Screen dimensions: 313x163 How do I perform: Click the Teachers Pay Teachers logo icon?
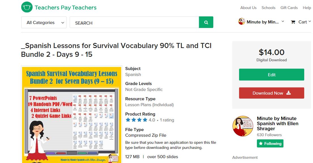point(27,7)
